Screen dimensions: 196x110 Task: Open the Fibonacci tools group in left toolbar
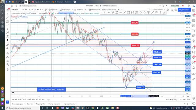click(8, 21)
